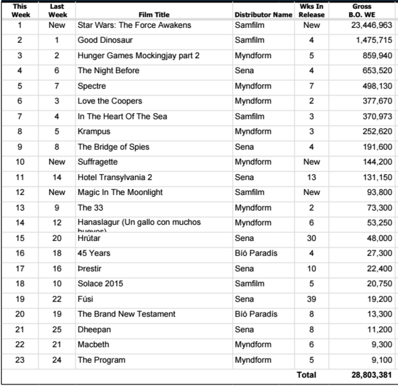The width and height of the screenshot is (398, 387).
Task: Click the Last Week column header
Action: click(58, 11)
